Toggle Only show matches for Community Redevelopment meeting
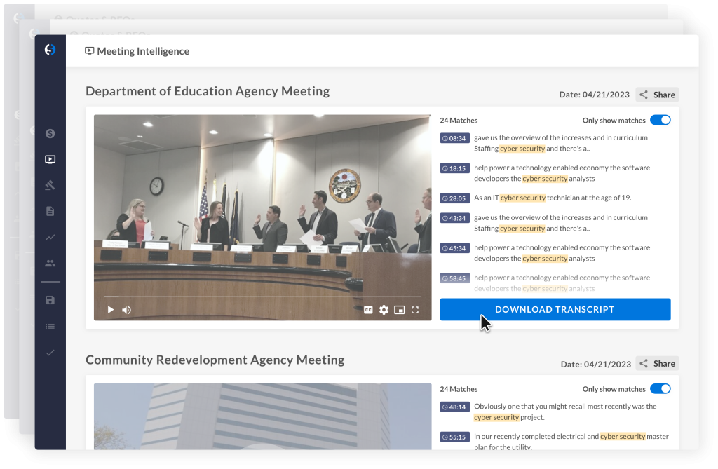The width and height of the screenshot is (718, 469). tap(660, 388)
